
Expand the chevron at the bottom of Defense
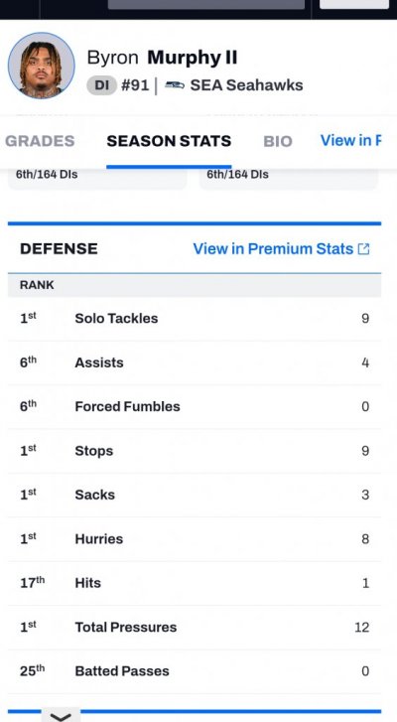(x=61, y=716)
